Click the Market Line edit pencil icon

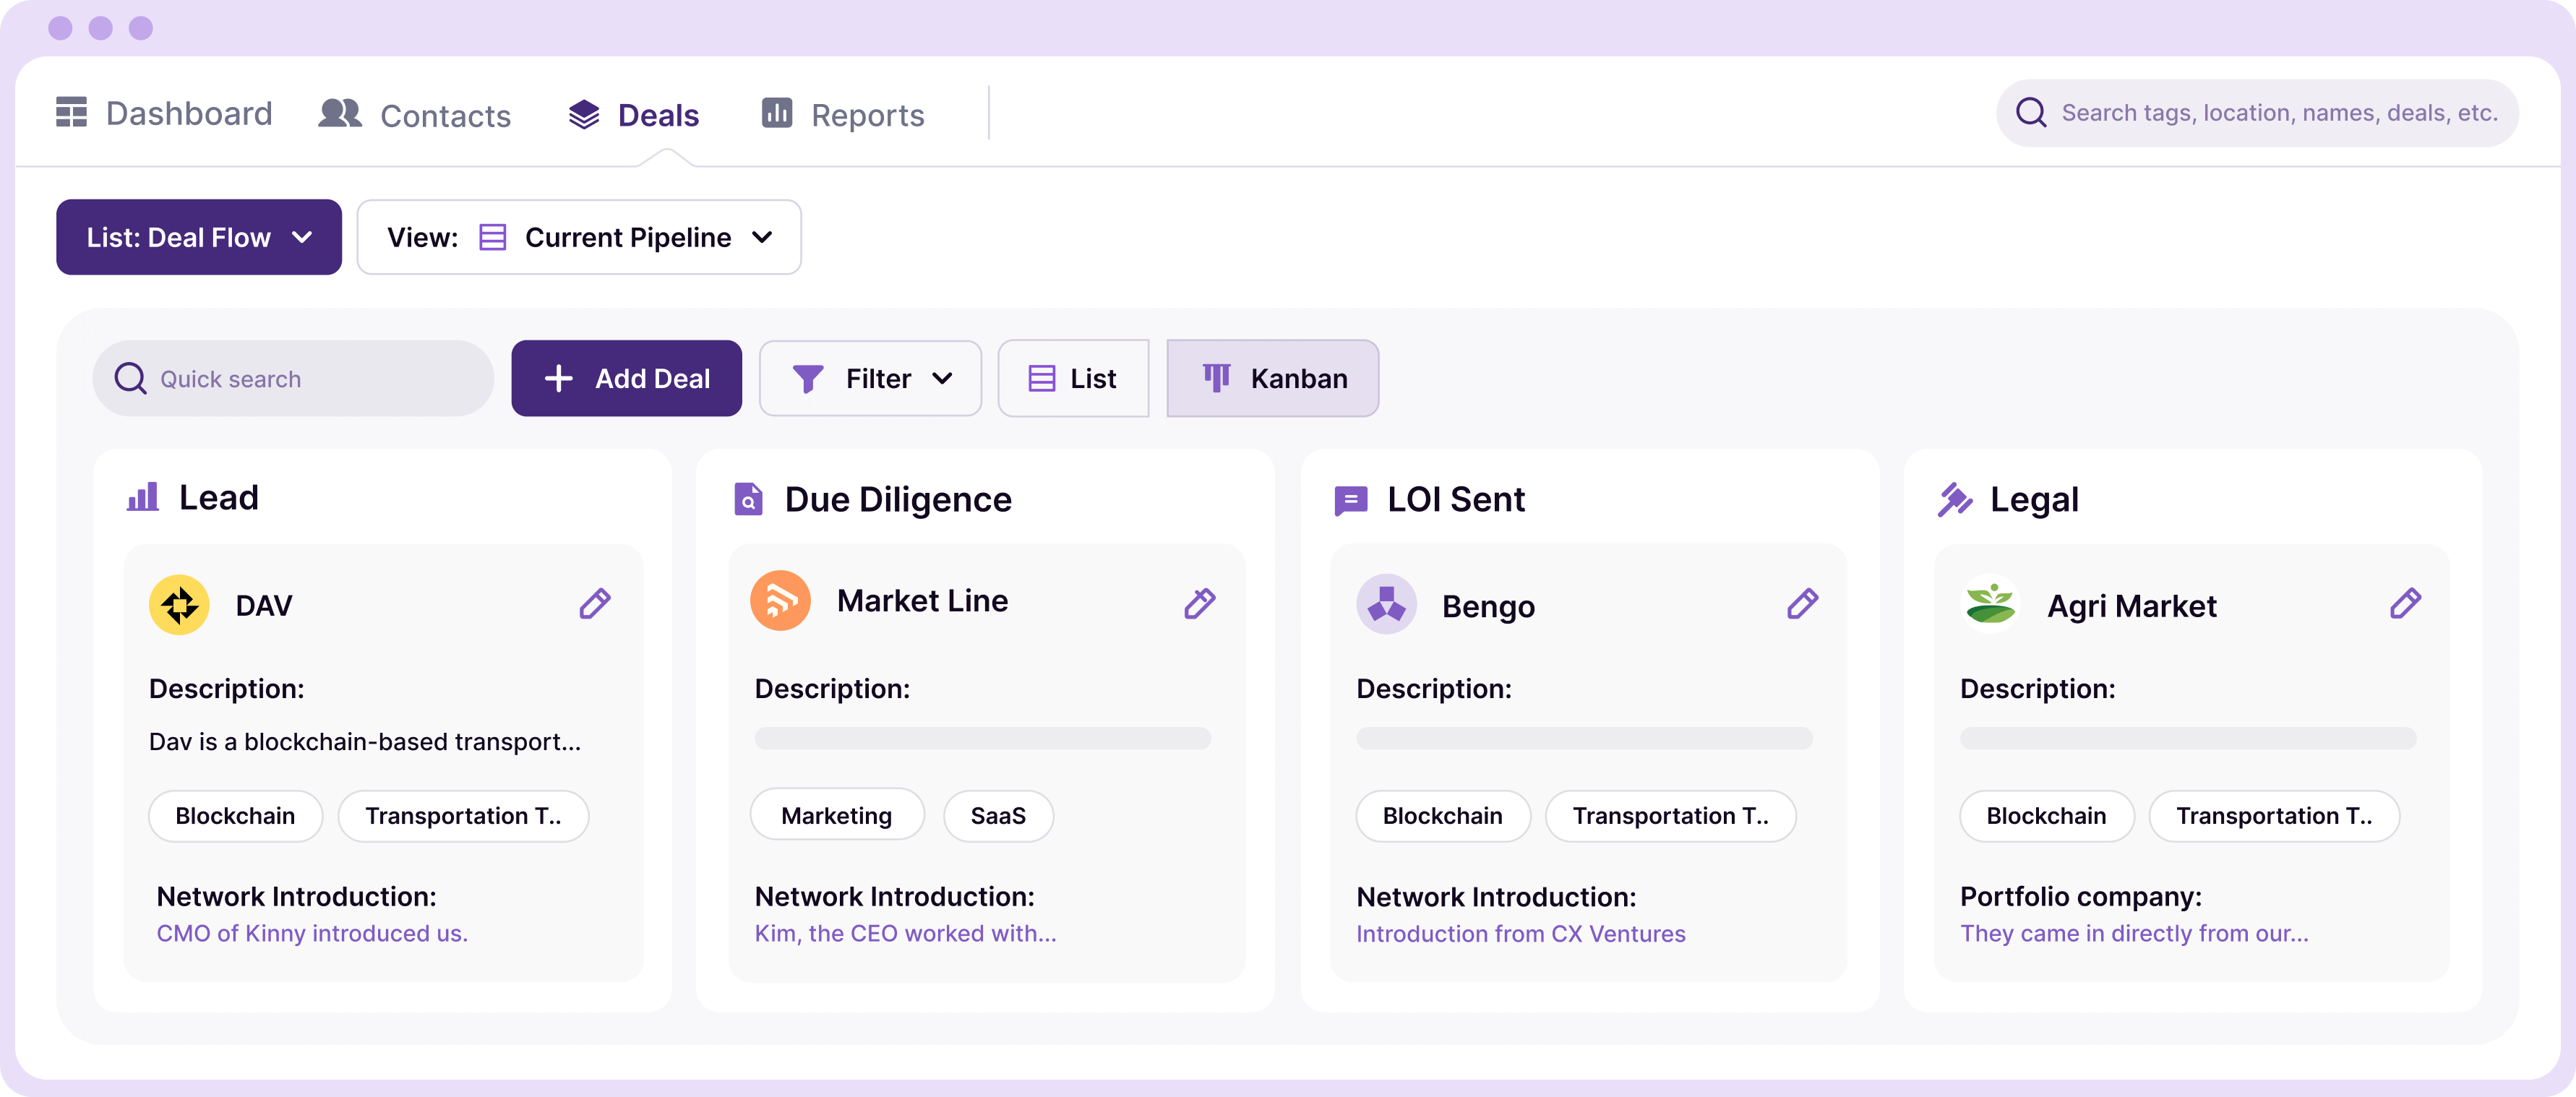pyautogui.click(x=1200, y=604)
